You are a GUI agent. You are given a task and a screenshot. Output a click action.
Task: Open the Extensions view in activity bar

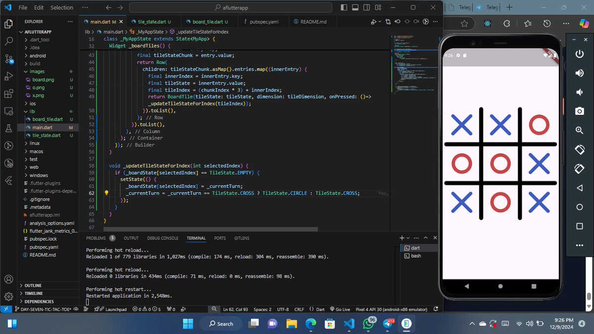tap(8, 94)
